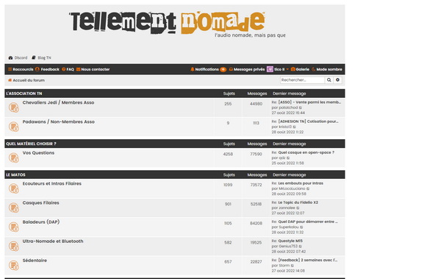The width and height of the screenshot is (441, 279).
Task: View latest post icon next to MrLocoLuciano
Action: pos(308,188)
